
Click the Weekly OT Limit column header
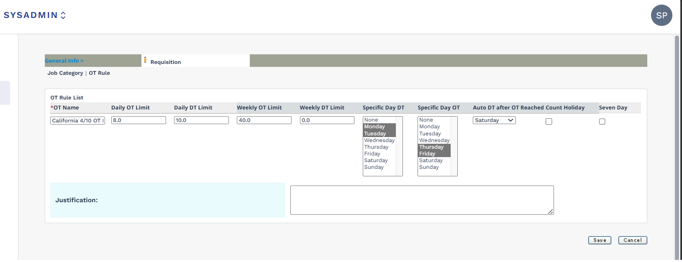259,107
